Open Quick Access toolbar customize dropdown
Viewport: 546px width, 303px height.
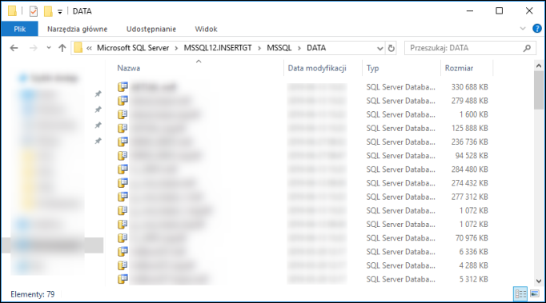(60, 11)
